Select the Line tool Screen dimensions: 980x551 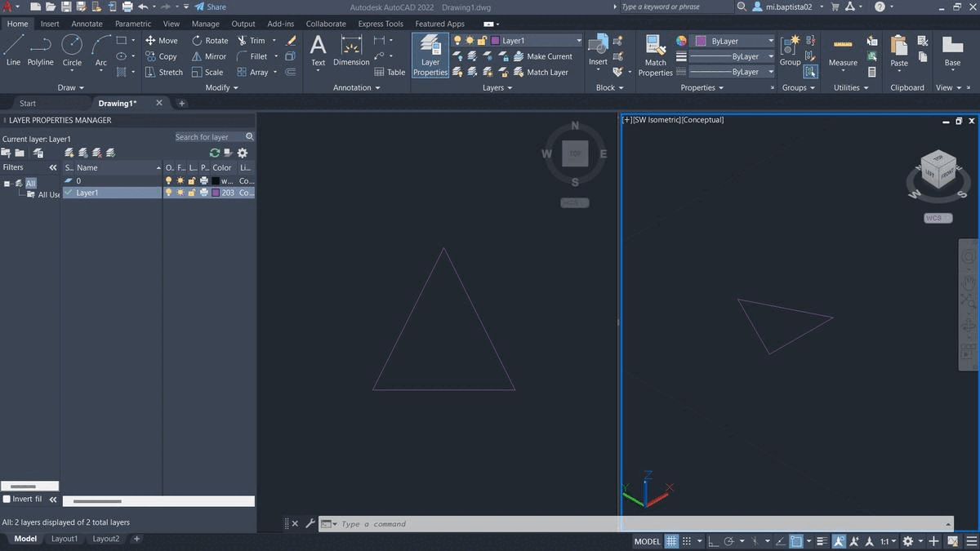click(13, 50)
